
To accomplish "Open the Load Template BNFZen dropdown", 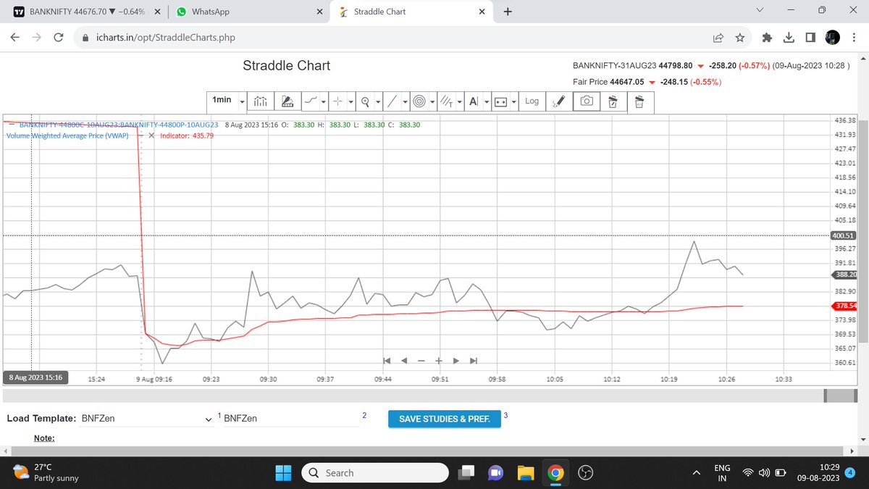I will click(x=209, y=419).
